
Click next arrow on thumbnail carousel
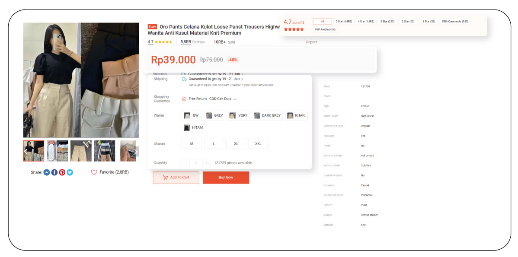tap(135, 152)
